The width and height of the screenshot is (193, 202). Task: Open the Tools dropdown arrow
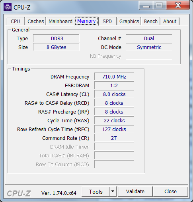[x=113, y=191]
